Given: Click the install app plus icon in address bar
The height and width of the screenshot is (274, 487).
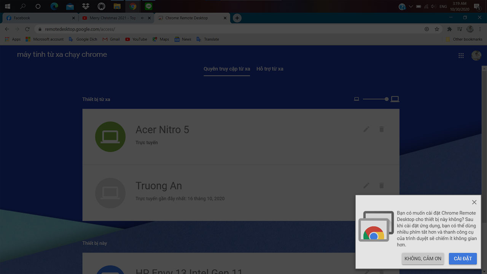Looking at the screenshot, I should click(x=427, y=29).
